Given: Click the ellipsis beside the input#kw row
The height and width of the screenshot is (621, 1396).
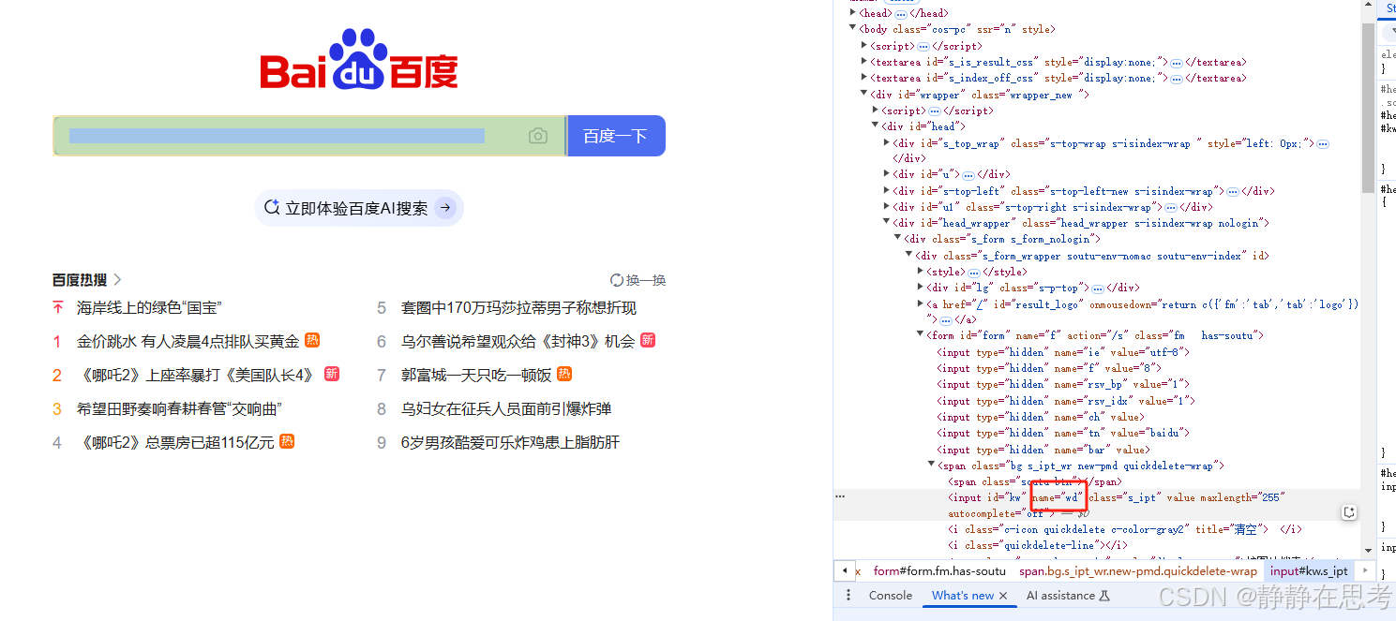Looking at the screenshot, I should [x=840, y=497].
